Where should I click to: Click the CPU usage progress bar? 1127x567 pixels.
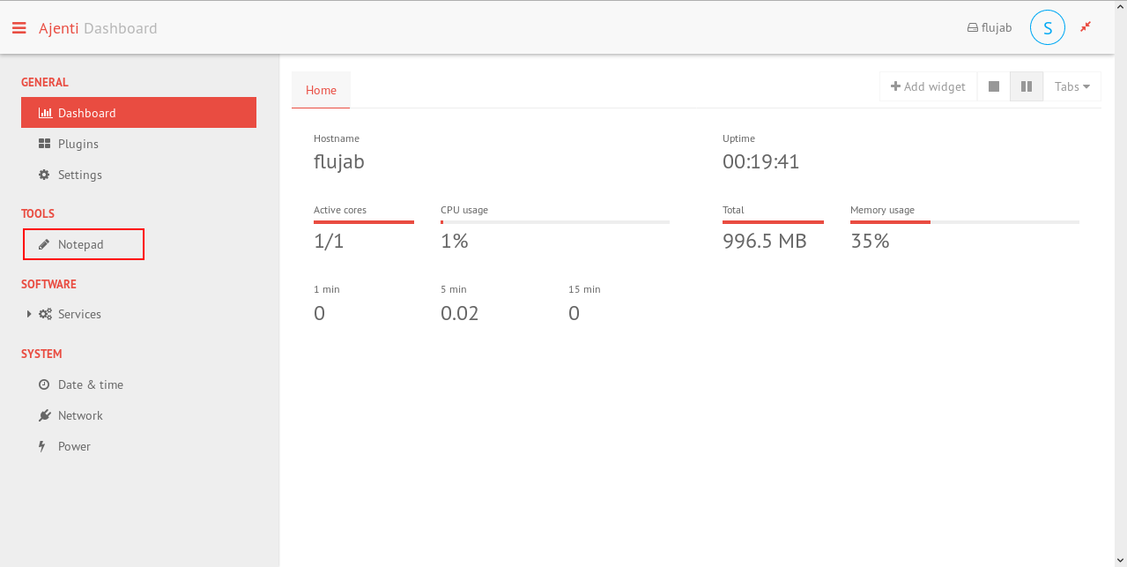click(x=554, y=222)
